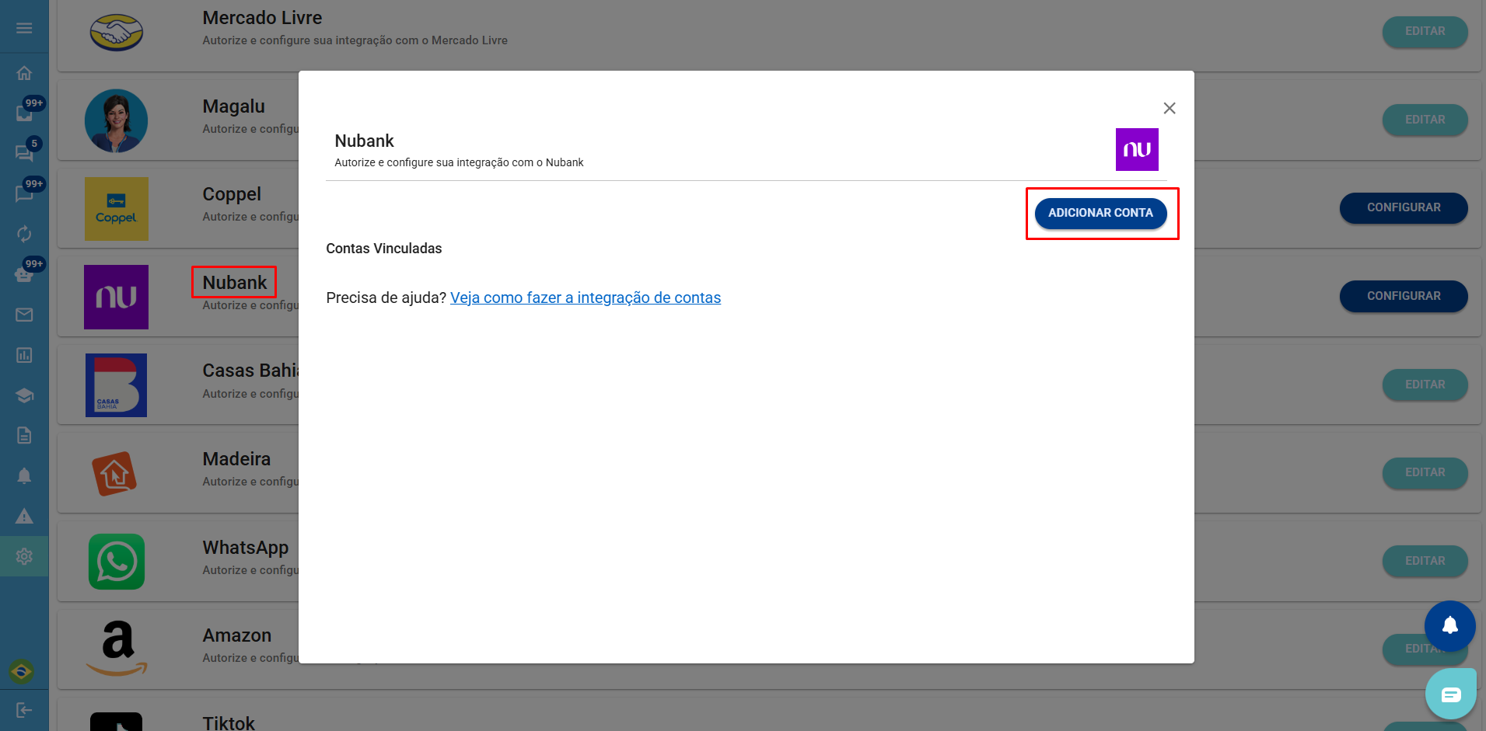Click the 'Coppel' integration title
Image resolution: width=1486 pixels, height=731 pixels.
(232, 194)
